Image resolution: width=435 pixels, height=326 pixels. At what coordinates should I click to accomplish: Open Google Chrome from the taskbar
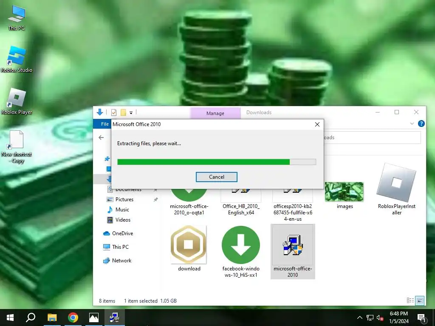pyautogui.click(x=73, y=318)
